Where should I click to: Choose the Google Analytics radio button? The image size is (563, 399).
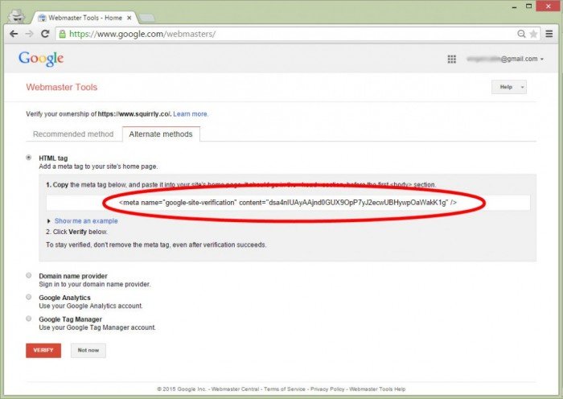click(x=30, y=298)
